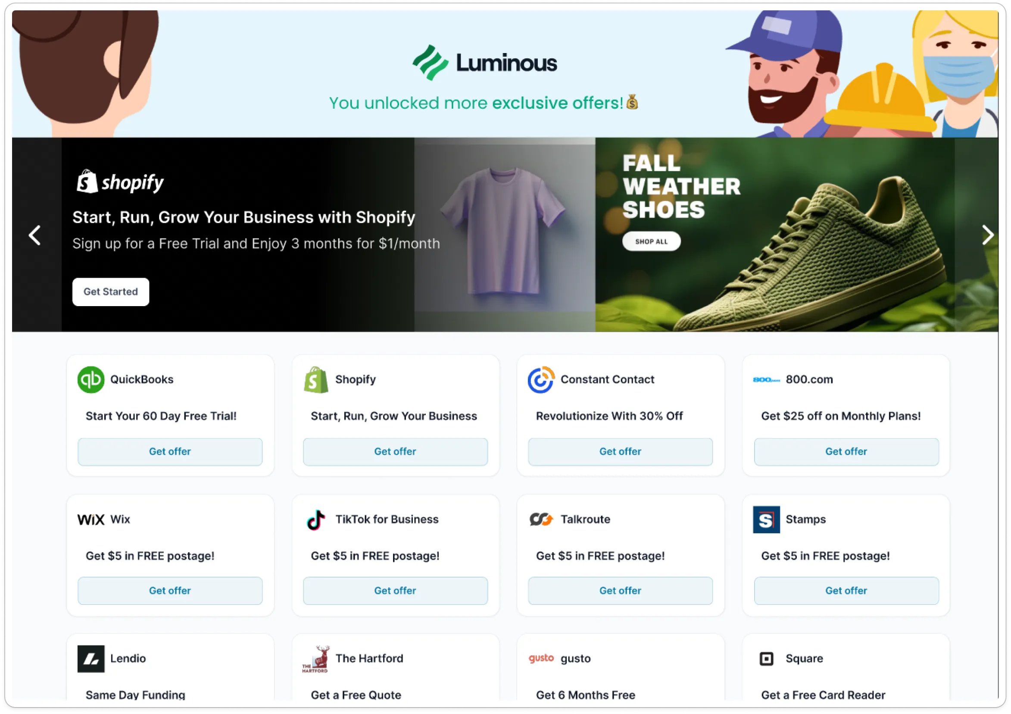Click The Hartford stag logo
Viewport: 1011px width, 714px height.
coord(315,659)
